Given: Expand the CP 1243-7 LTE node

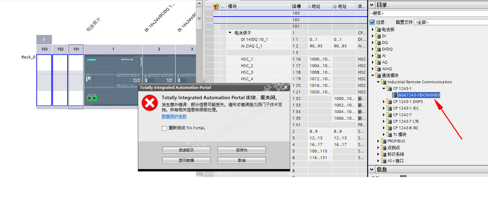Looking at the screenshot, I should tap(384, 121).
